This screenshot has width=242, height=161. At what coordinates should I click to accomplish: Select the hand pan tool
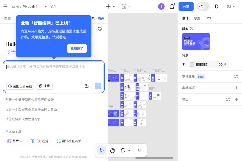tap(112, 150)
